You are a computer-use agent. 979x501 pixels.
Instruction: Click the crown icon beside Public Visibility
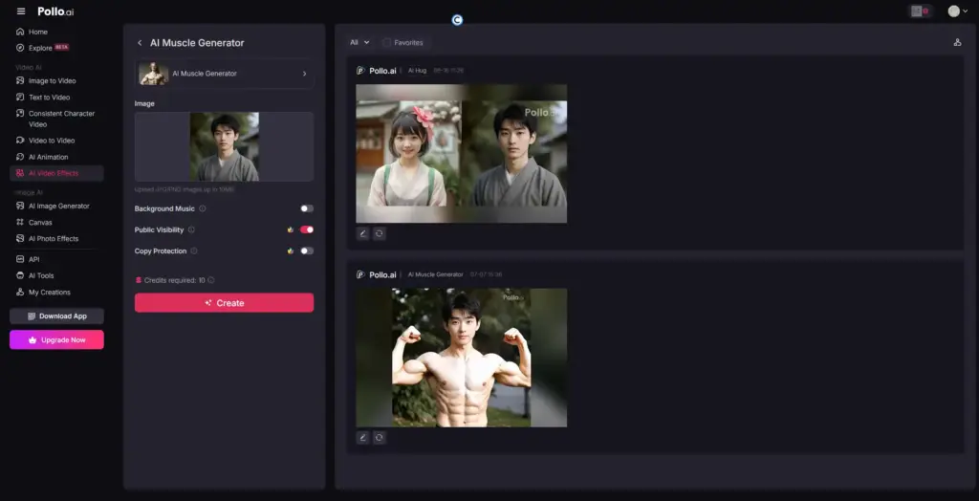click(x=291, y=229)
